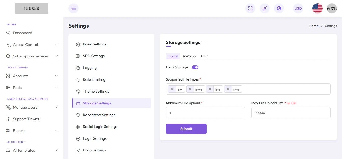342x159 pixels.
Task: Click the clear cache broom icon
Action: coord(265,8)
